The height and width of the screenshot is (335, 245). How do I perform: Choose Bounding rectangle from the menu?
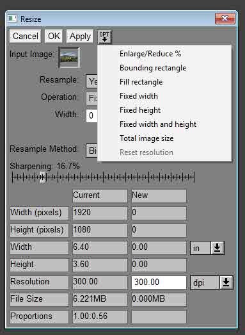(153, 68)
